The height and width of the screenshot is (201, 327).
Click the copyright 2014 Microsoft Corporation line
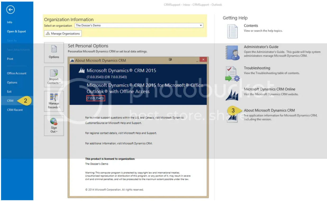114,190
